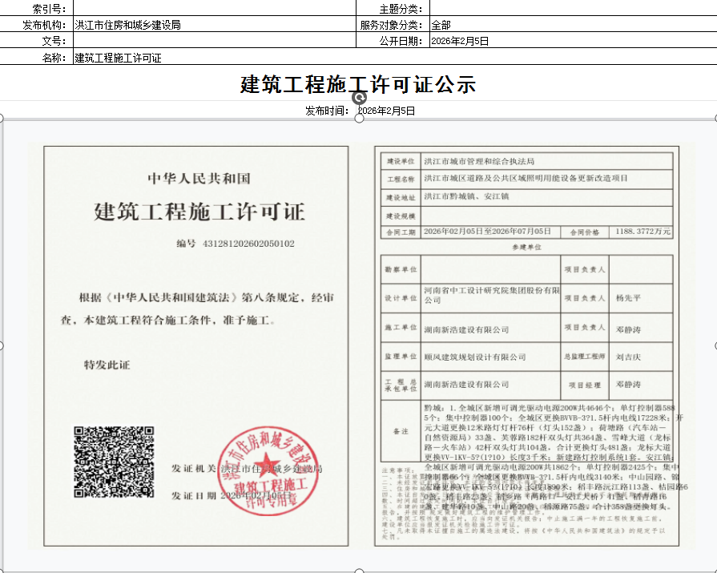
Task: Select the 索引号 label cell
Action: 36,8
